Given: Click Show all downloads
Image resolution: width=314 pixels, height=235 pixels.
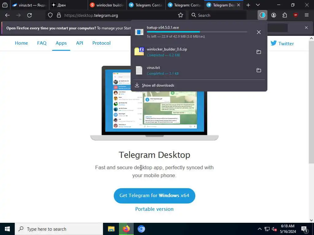Looking at the screenshot, I should tap(158, 85).
